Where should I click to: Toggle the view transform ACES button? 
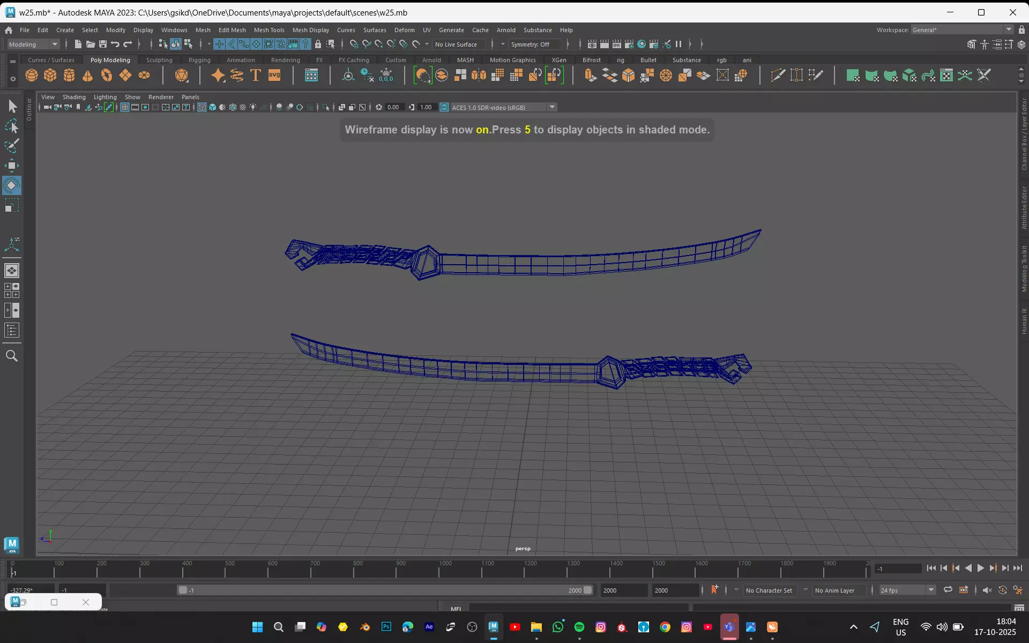[444, 107]
